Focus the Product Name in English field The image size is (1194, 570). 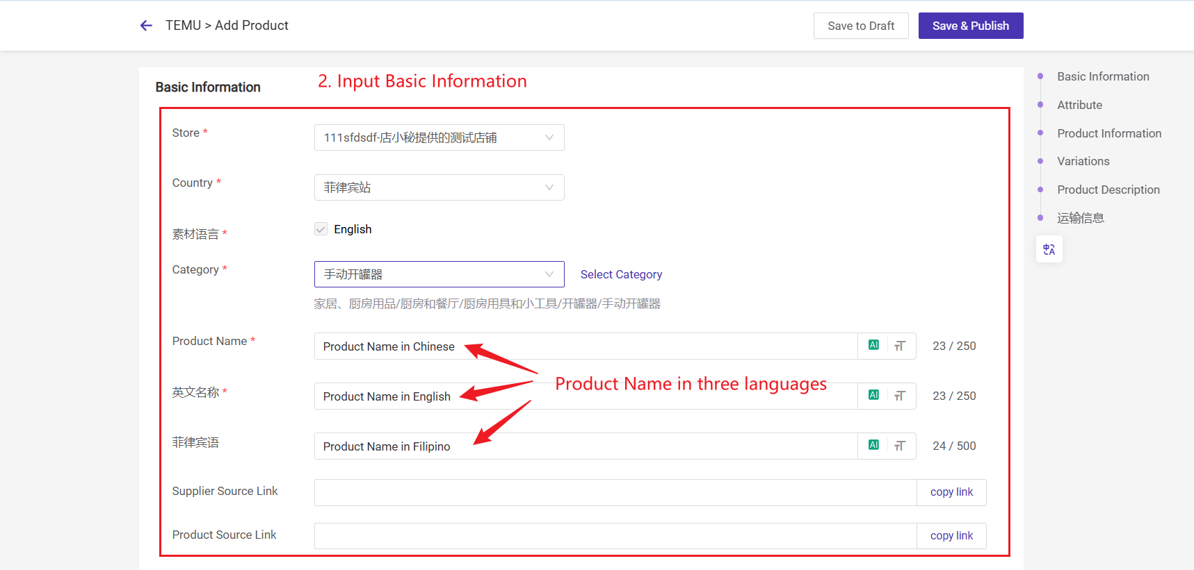tap(586, 396)
